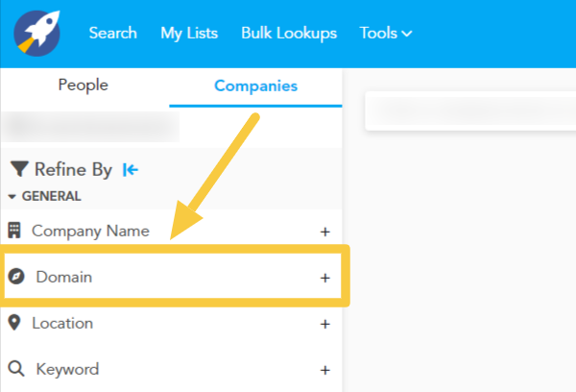Click the rocket logo icon
Image resolution: width=576 pixels, height=392 pixels.
36,33
